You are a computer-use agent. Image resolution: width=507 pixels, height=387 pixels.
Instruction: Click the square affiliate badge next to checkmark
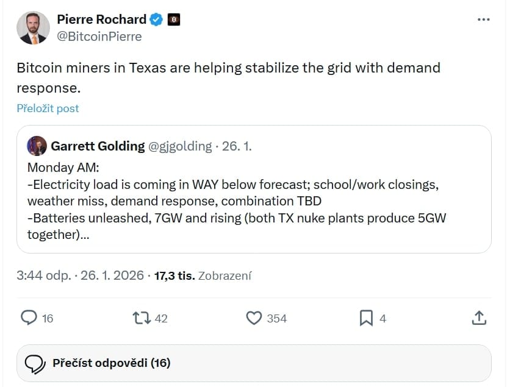174,19
